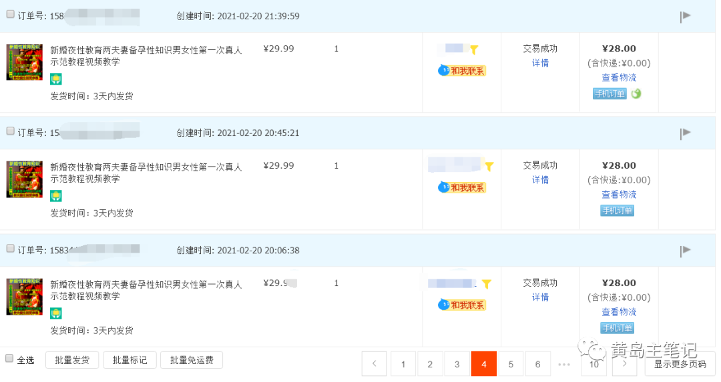Enable the 全选 select-all checkbox
The width and height of the screenshot is (721, 382).
point(9,359)
